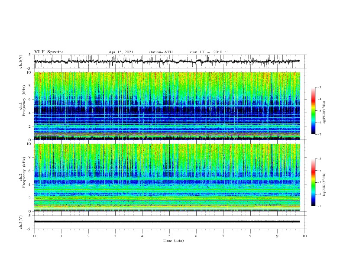Click the ch.1 color bar 'log(PSD)(V²/Hz)' label
Screen dimensions: 343x265
[324, 113]
